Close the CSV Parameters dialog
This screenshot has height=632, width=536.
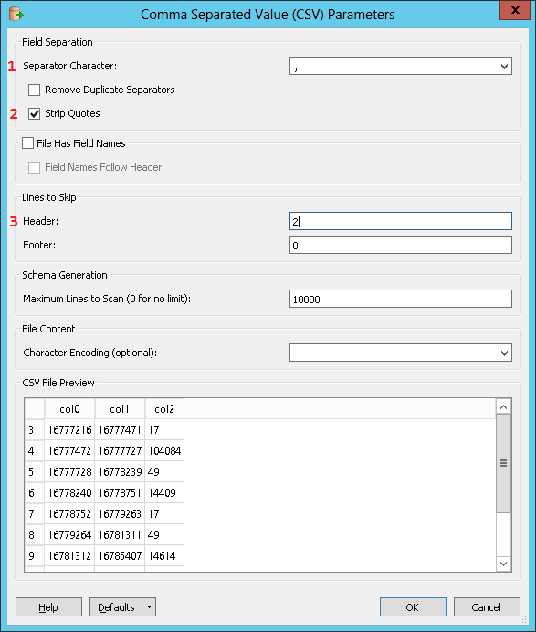pyautogui.click(x=515, y=10)
